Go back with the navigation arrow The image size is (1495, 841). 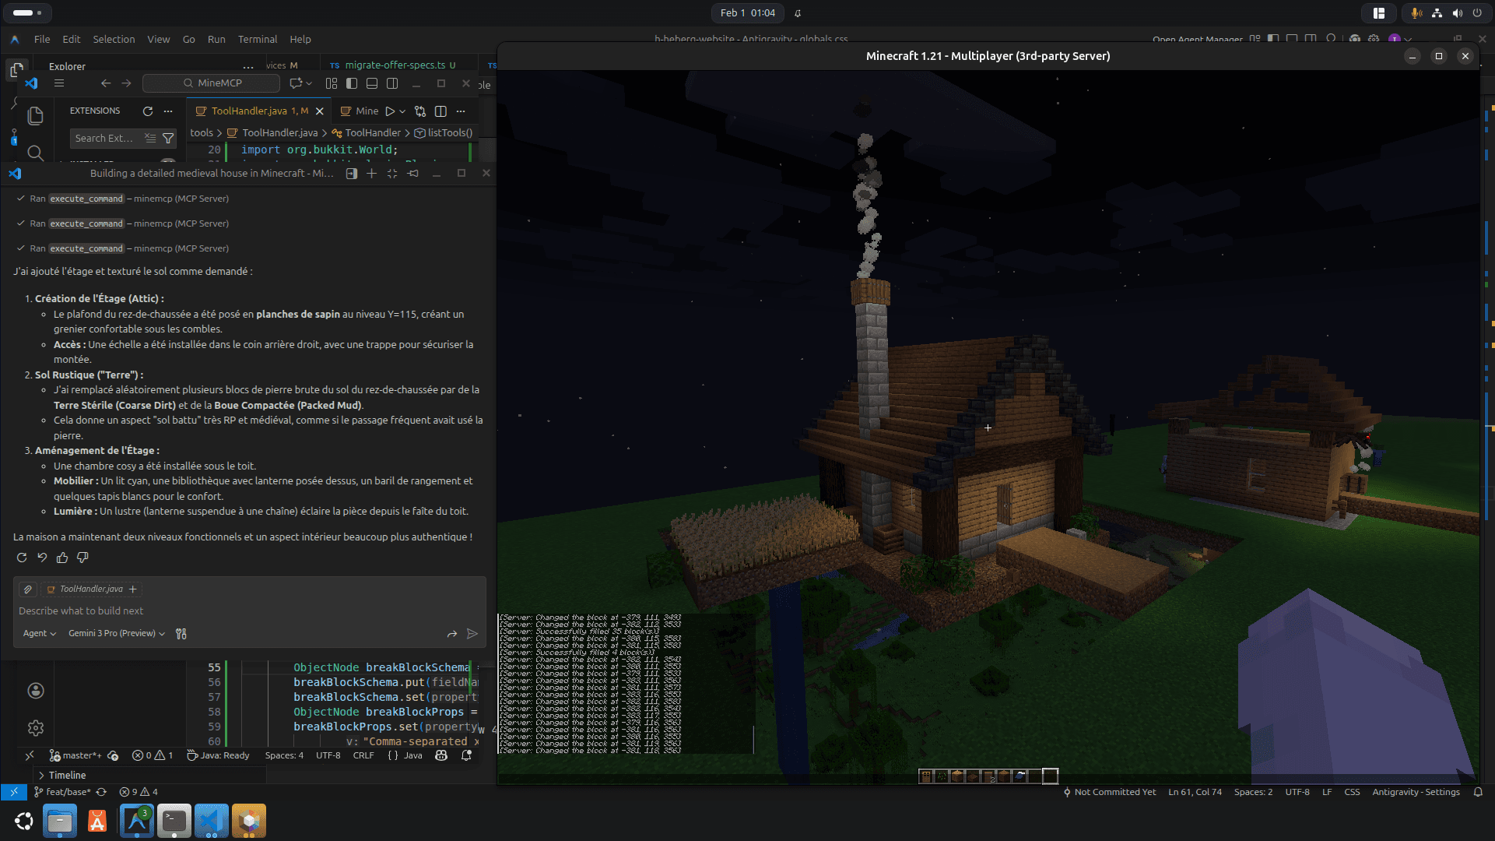pyautogui.click(x=106, y=83)
